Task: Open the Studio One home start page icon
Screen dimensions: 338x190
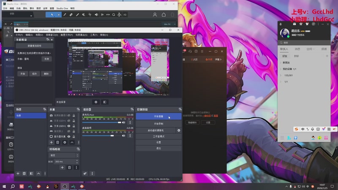Action: [x=164, y=15]
